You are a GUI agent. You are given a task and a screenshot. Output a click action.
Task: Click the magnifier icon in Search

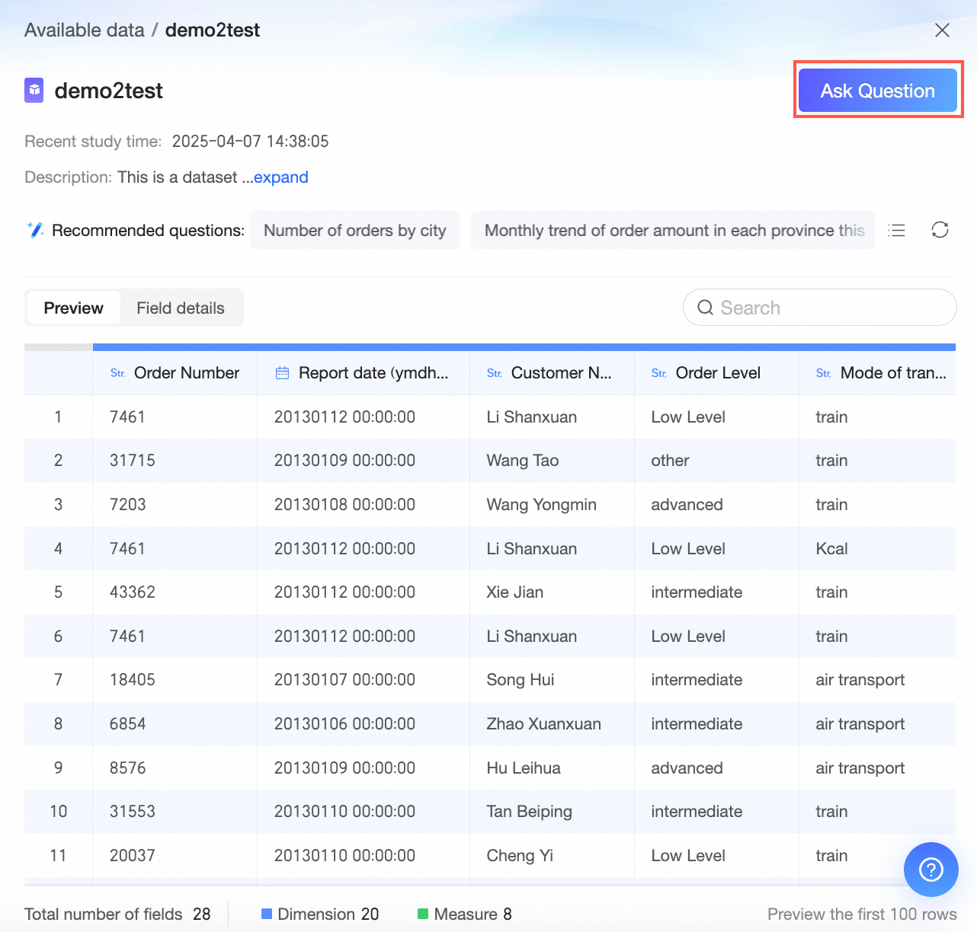pos(706,308)
